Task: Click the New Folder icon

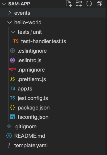Action: 79,4
